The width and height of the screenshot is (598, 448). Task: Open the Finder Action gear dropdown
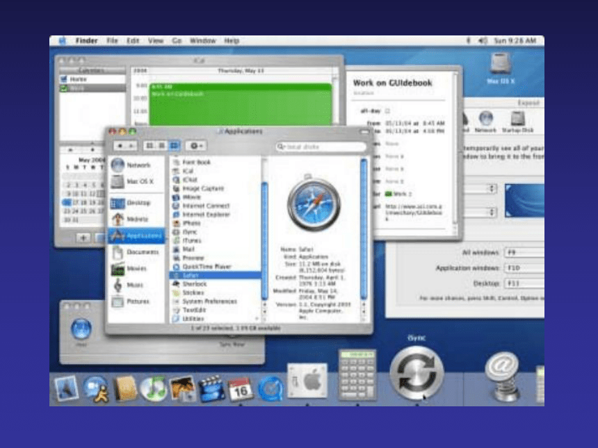click(x=196, y=146)
